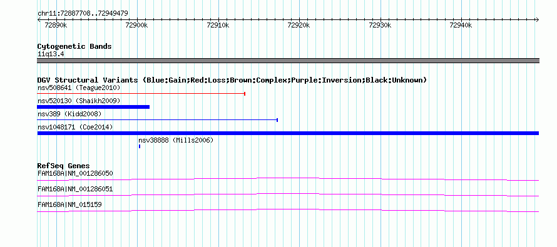The image size is (557, 247).
Task: Click the 72910k ruler tick label
Action: 218,26
